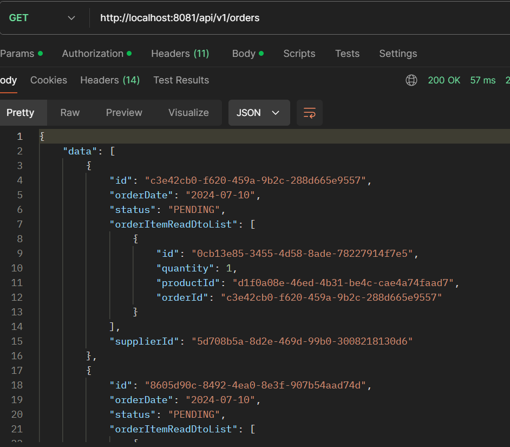Click orderId value on line 12
This screenshot has width=510, height=447.
[331, 297]
